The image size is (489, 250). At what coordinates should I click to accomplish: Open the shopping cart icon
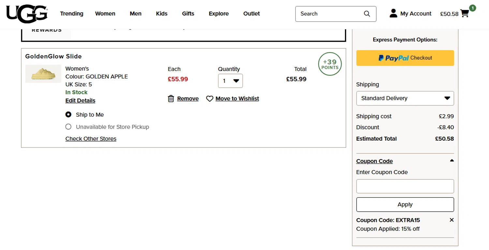tap(465, 14)
